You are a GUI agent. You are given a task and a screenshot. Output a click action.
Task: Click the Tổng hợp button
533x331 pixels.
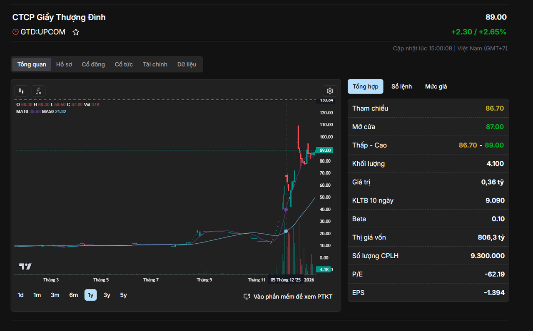click(365, 86)
